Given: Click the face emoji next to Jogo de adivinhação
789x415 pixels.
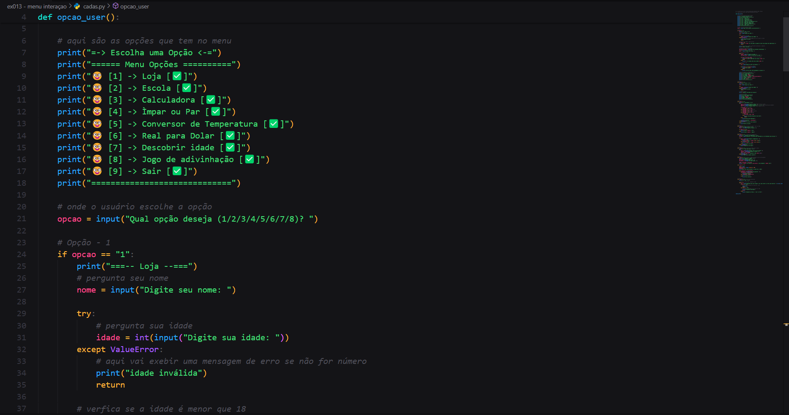Looking at the screenshot, I should (97, 159).
